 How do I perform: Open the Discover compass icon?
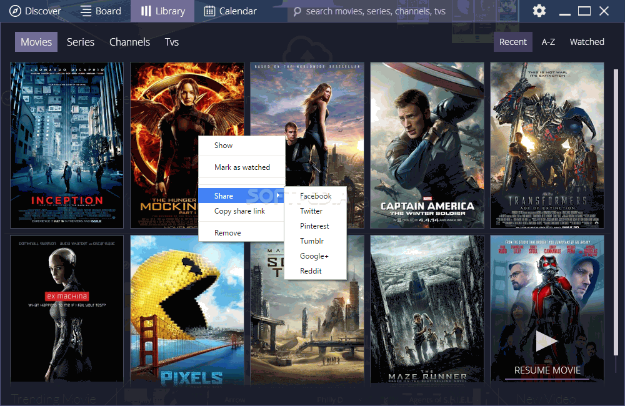click(15, 11)
